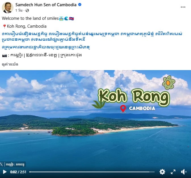Open hashtag #កម្ពុជាមាតុភូមិខ្ញុំ
The width and height of the screenshot is (191, 178).
137,34
